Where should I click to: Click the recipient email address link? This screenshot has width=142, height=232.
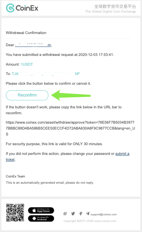click(33, 45)
